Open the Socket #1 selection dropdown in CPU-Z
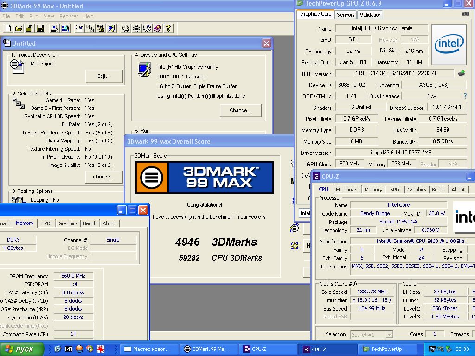Image resolution: width=475 pixels, height=356 pixels. coord(372,335)
